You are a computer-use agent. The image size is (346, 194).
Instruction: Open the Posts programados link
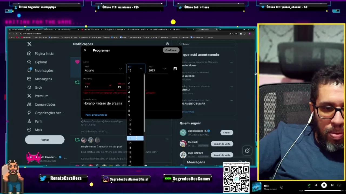click(x=96, y=115)
